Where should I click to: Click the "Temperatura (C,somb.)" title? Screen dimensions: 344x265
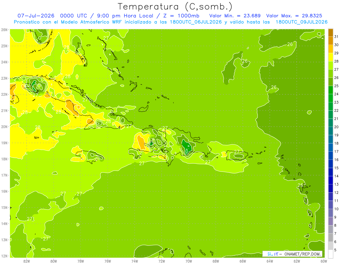pyautogui.click(x=175, y=7)
